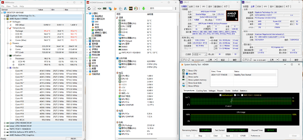Image resolution: width=303 pixels, height=140 pixels.
Task: Enable the Stress GPU(s) checkbox
Action: (187, 86)
